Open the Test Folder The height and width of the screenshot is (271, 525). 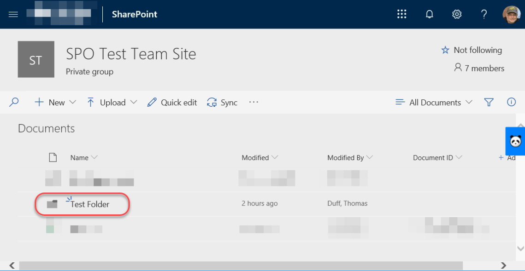[91, 204]
